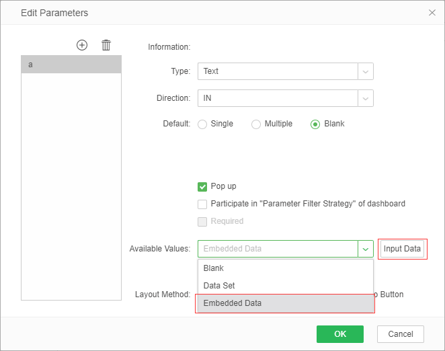Select parameter 'a' in the list
Screen dimensions: 445x351
(x=71, y=65)
